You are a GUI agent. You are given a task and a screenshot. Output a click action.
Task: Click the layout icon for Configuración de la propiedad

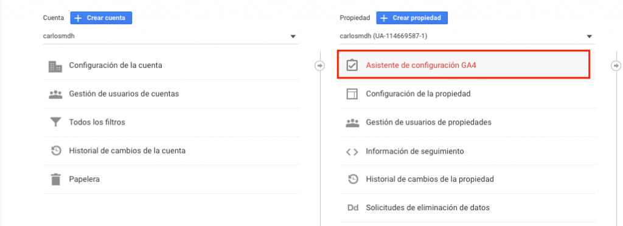352,94
